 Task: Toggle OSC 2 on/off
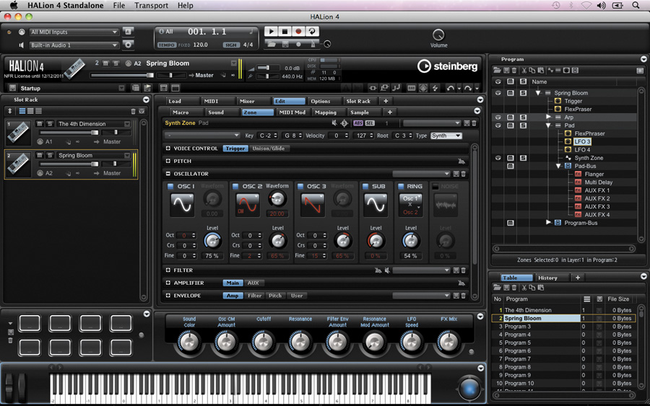pos(235,186)
